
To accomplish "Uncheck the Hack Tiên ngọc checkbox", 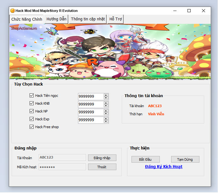I will pyautogui.click(x=31, y=95).
